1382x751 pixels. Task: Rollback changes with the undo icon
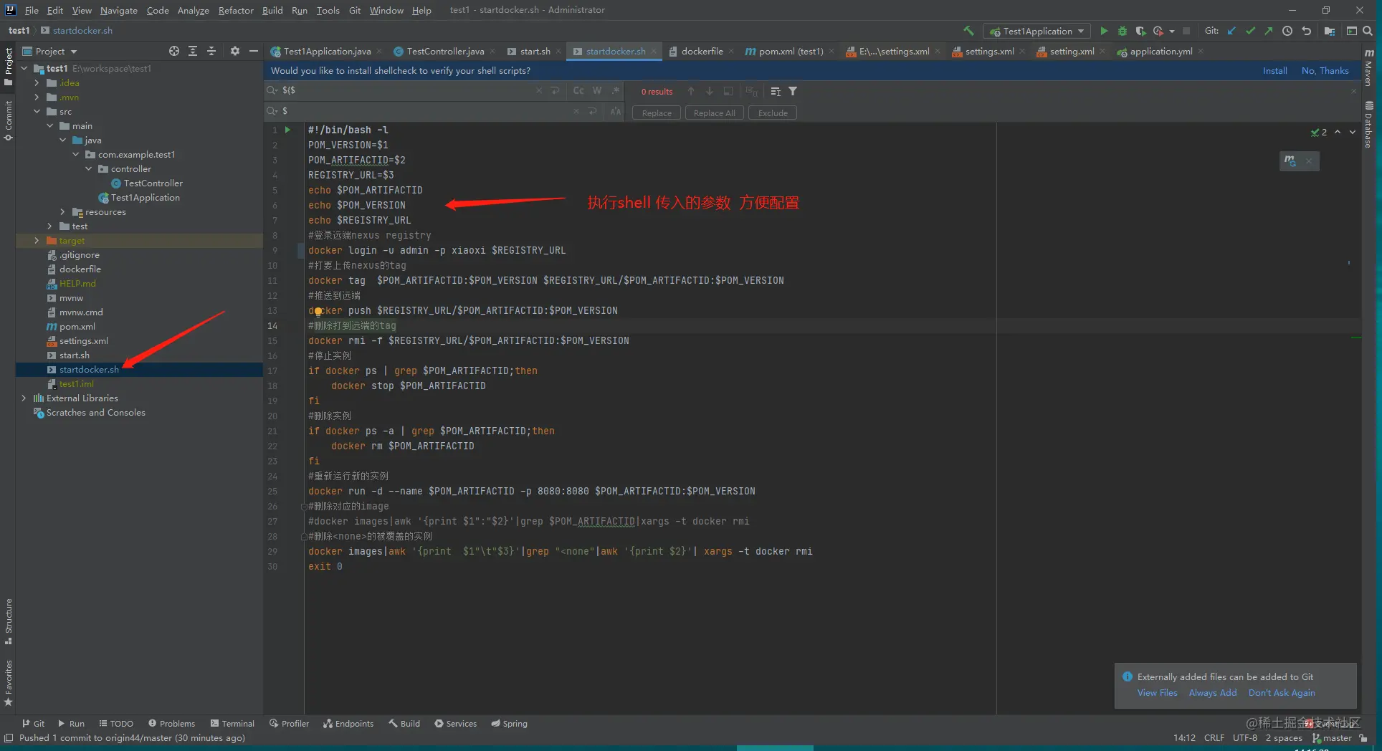tap(1306, 31)
